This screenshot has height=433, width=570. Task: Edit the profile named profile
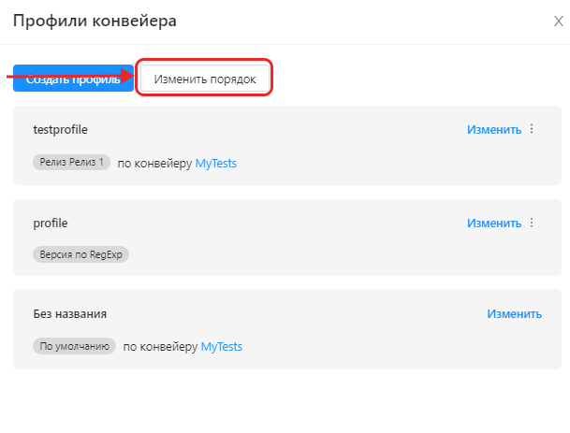pos(494,224)
